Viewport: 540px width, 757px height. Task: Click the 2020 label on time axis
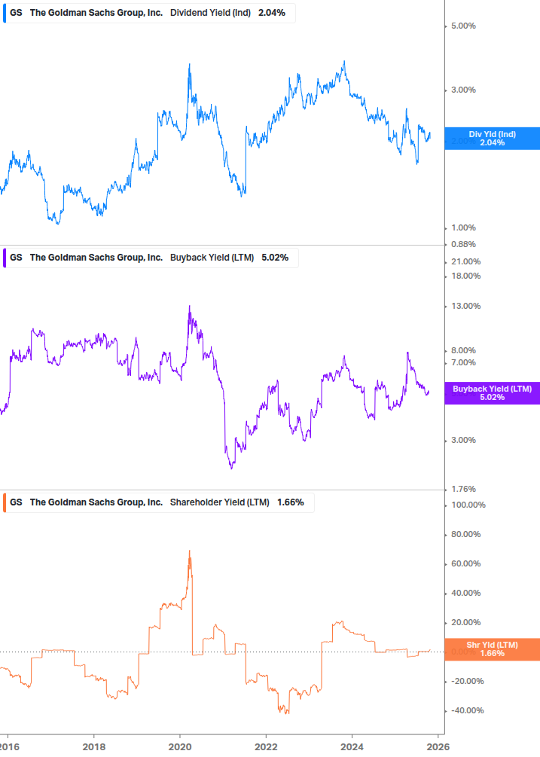179,746
